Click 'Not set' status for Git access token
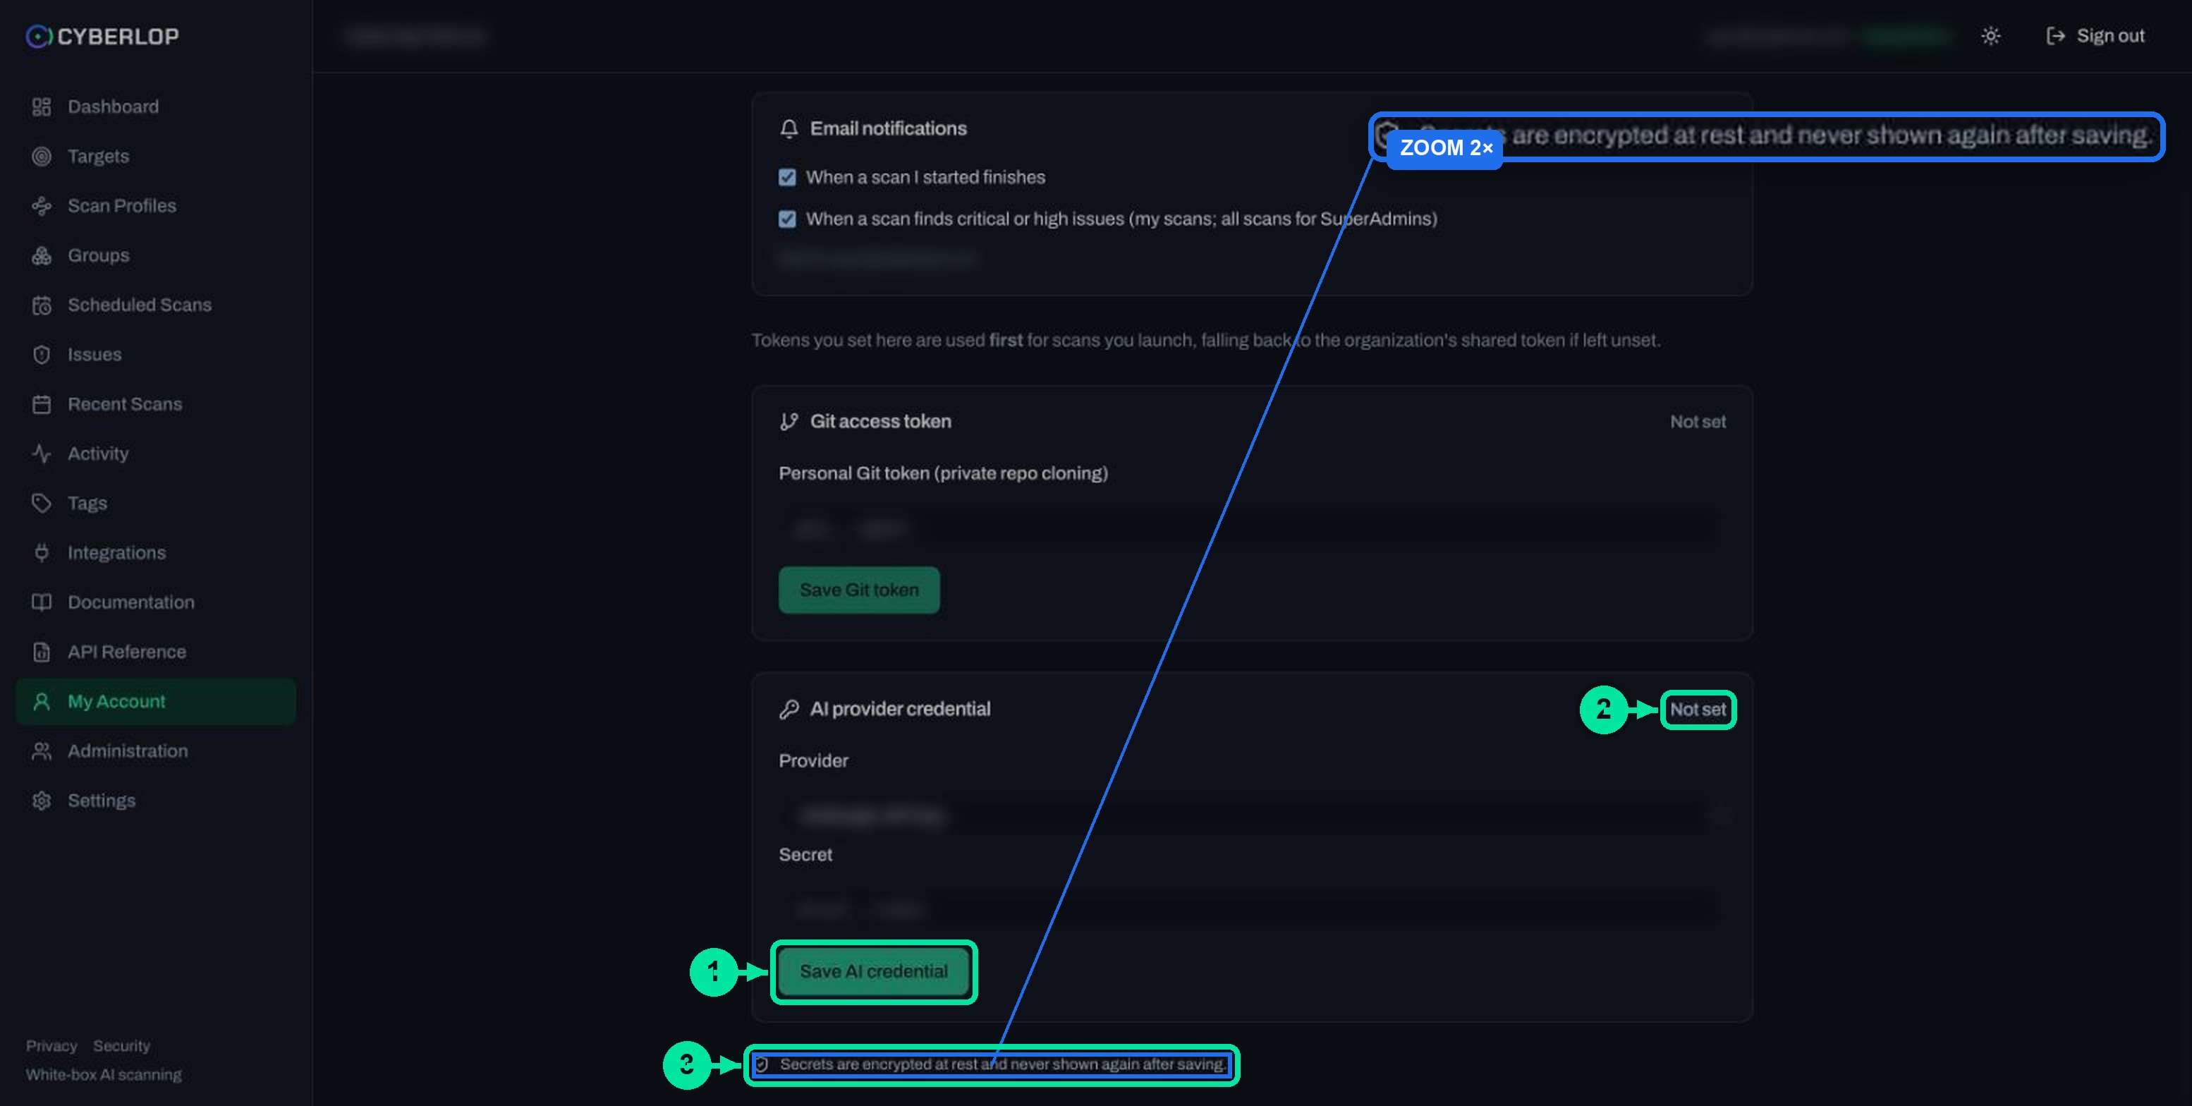This screenshot has height=1106, width=2192. click(1698, 421)
